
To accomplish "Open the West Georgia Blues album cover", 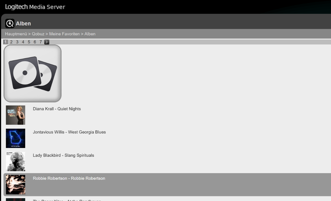I will (x=15, y=138).
